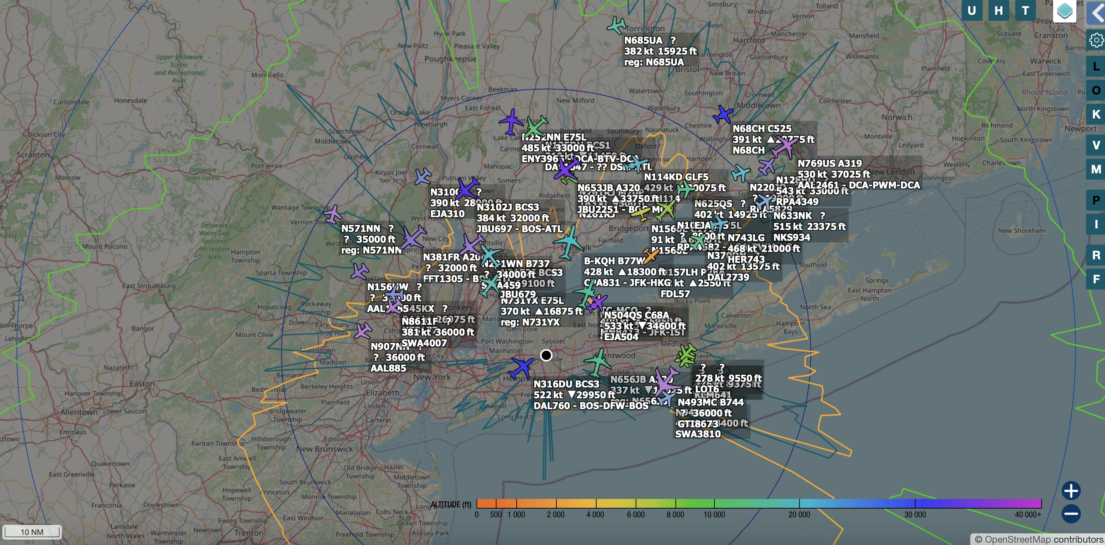Viewport: 1105px width, 545px height.
Task: Zoom in with the plus button
Action: tap(1071, 491)
